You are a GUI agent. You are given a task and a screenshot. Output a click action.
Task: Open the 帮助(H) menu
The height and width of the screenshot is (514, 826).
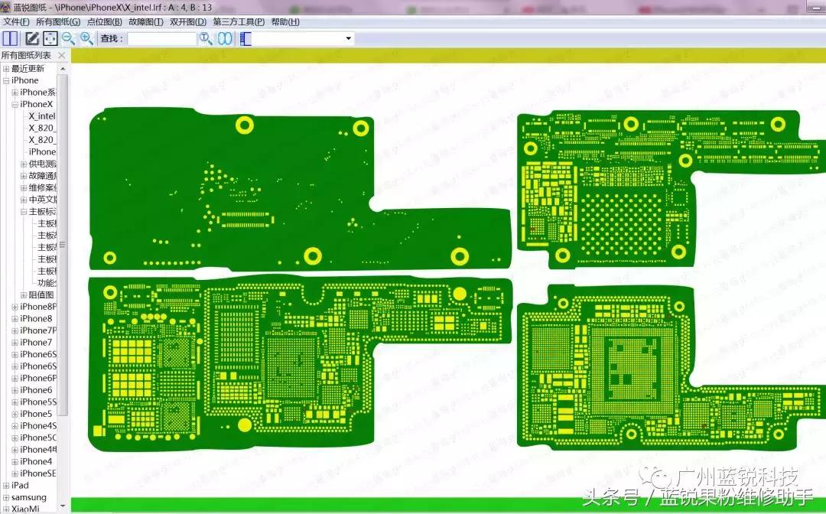285,21
